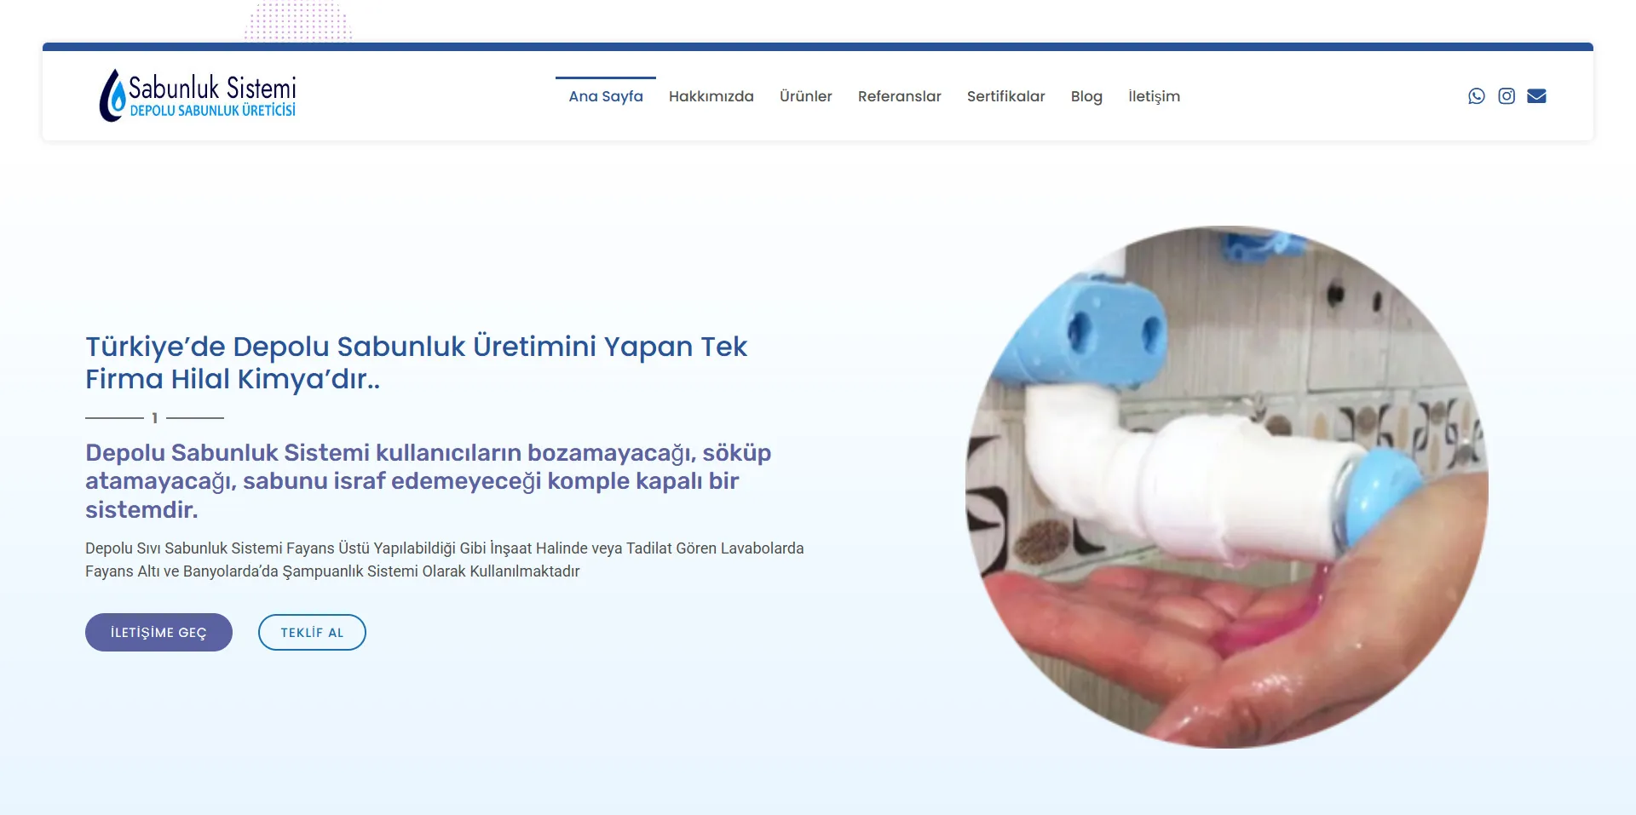Viewport: 1636px width, 815px height.
Task: Go to the Referanslar page
Action: click(x=899, y=96)
